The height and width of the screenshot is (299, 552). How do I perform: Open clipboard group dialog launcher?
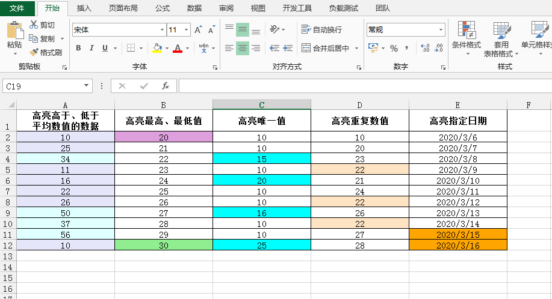point(64,67)
